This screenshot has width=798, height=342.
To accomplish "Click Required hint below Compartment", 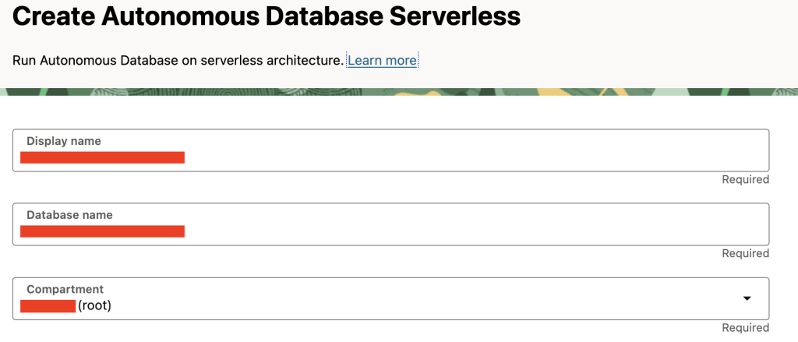I will click(x=745, y=327).
